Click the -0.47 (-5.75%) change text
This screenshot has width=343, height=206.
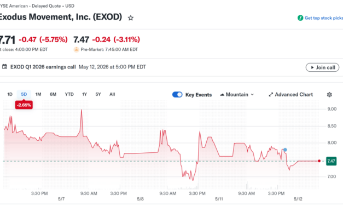[43, 39]
